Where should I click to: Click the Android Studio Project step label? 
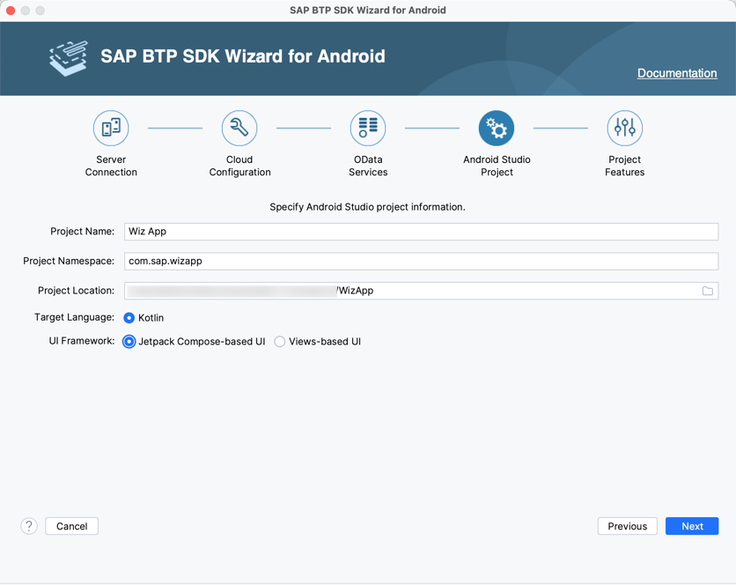click(x=497, y=166)
